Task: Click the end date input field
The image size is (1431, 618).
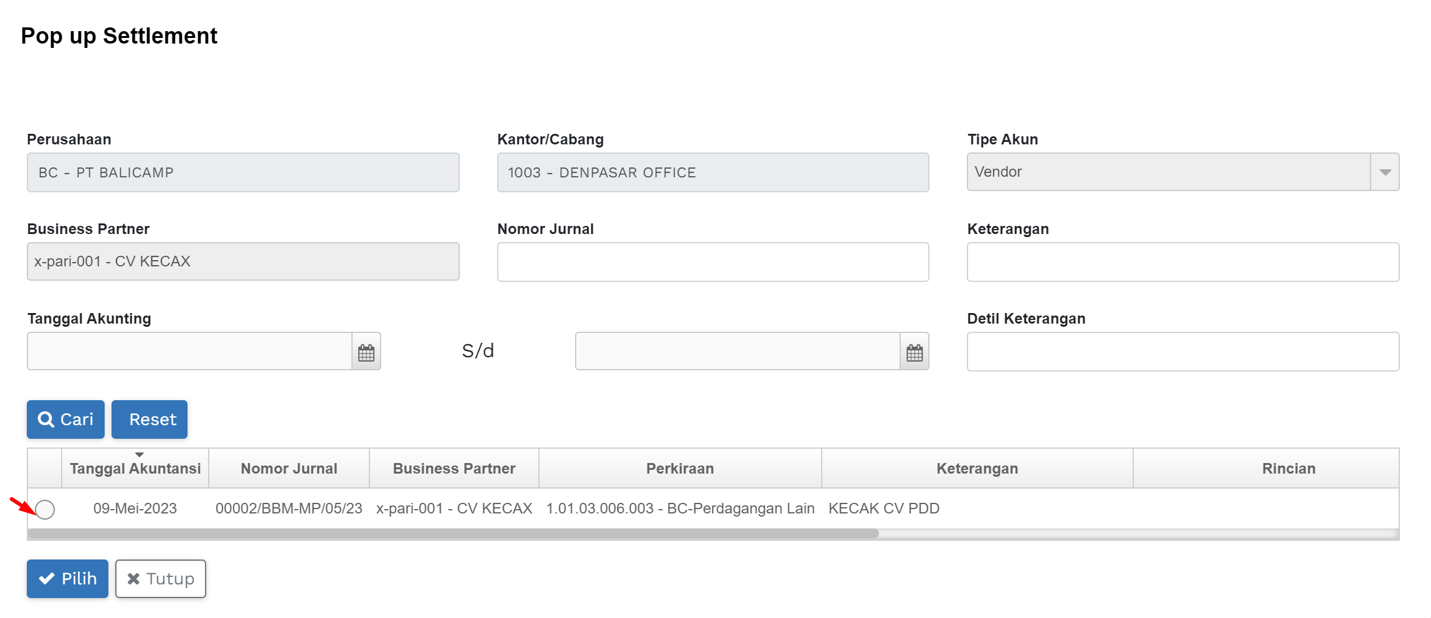Action: [x=738, y=352]
